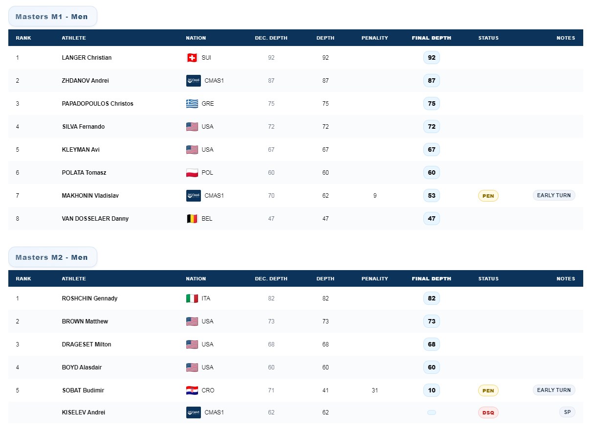Click the Belgian flag for VAN DOSSELAER Danny
593x435 pixels.
(x=192, y=219)
